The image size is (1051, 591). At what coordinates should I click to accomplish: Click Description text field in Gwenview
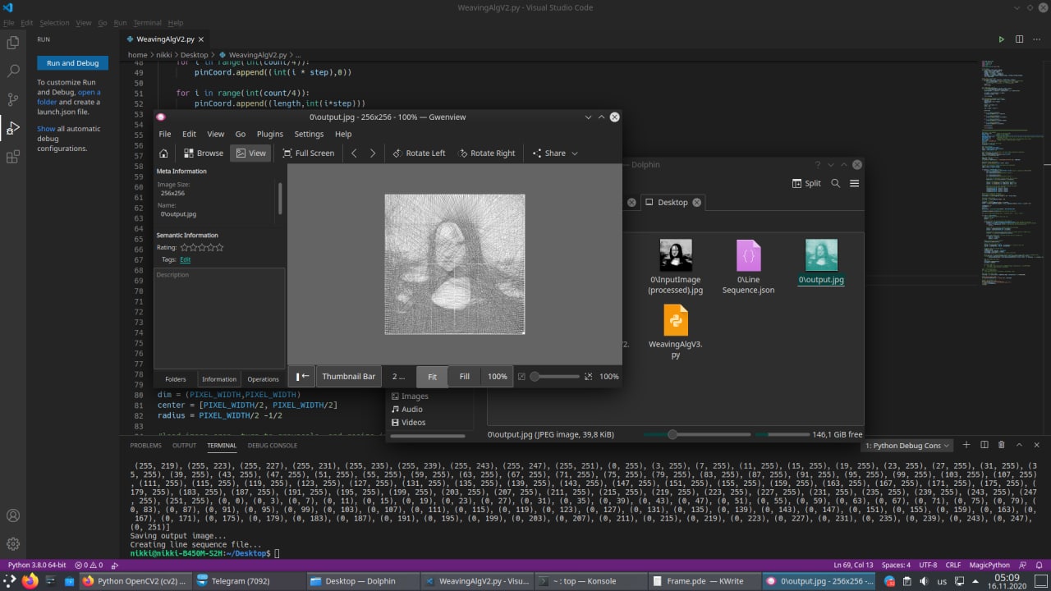(218, 318)
